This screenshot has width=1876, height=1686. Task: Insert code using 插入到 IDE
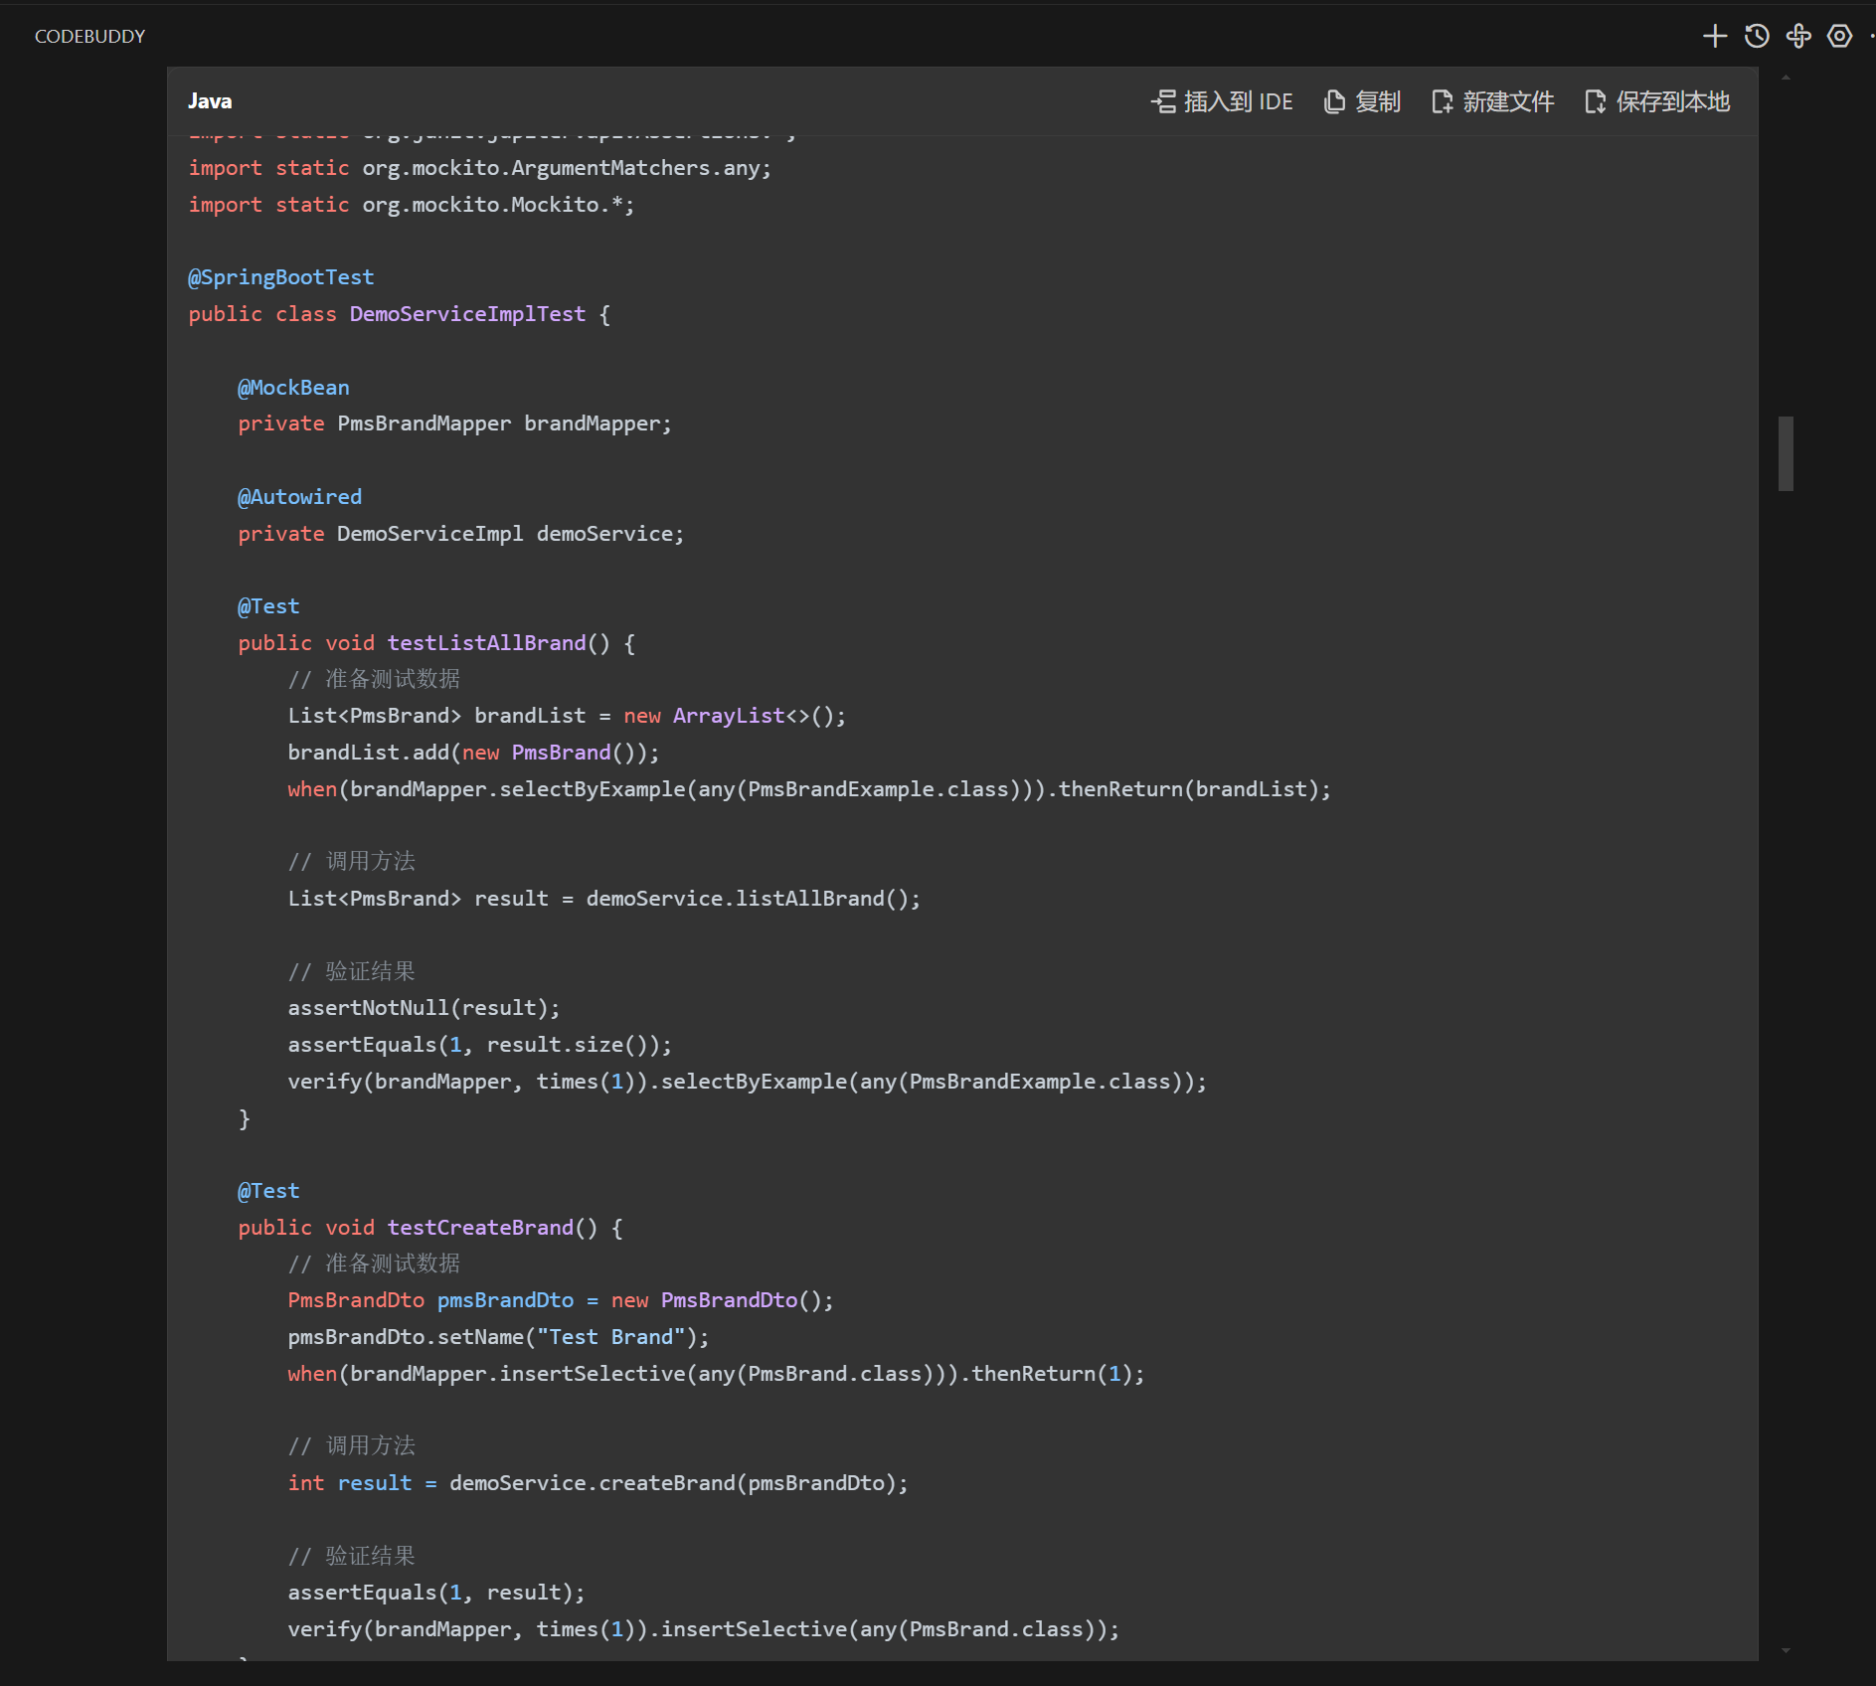click(1222, 101)
